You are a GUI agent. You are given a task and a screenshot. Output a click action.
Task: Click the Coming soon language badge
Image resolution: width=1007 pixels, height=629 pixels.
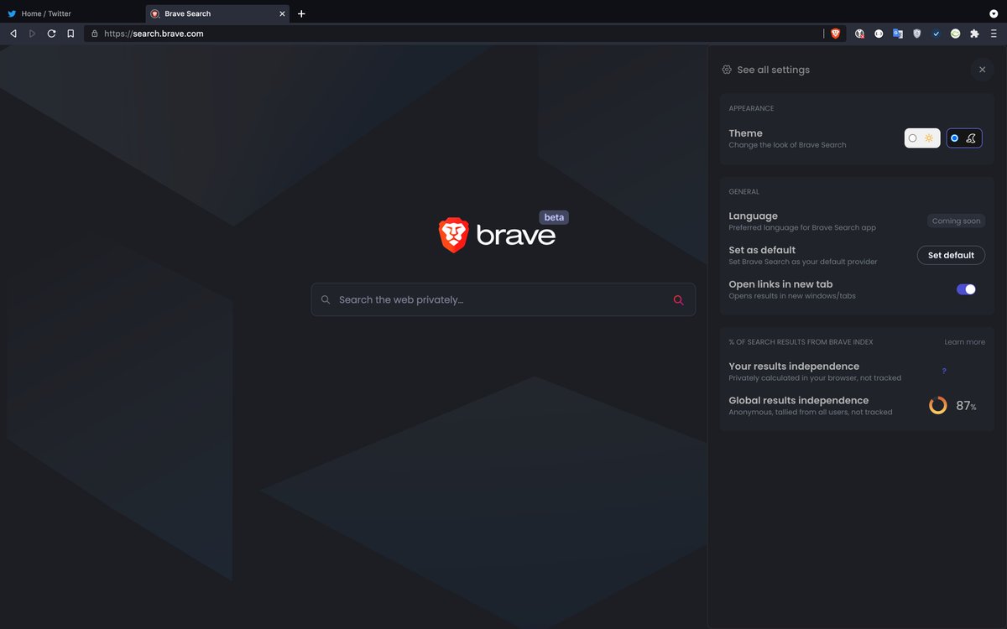pos(956,221)
